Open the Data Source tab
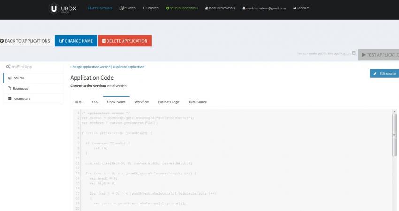Viewport: 399px width, 211px height. 198,102
